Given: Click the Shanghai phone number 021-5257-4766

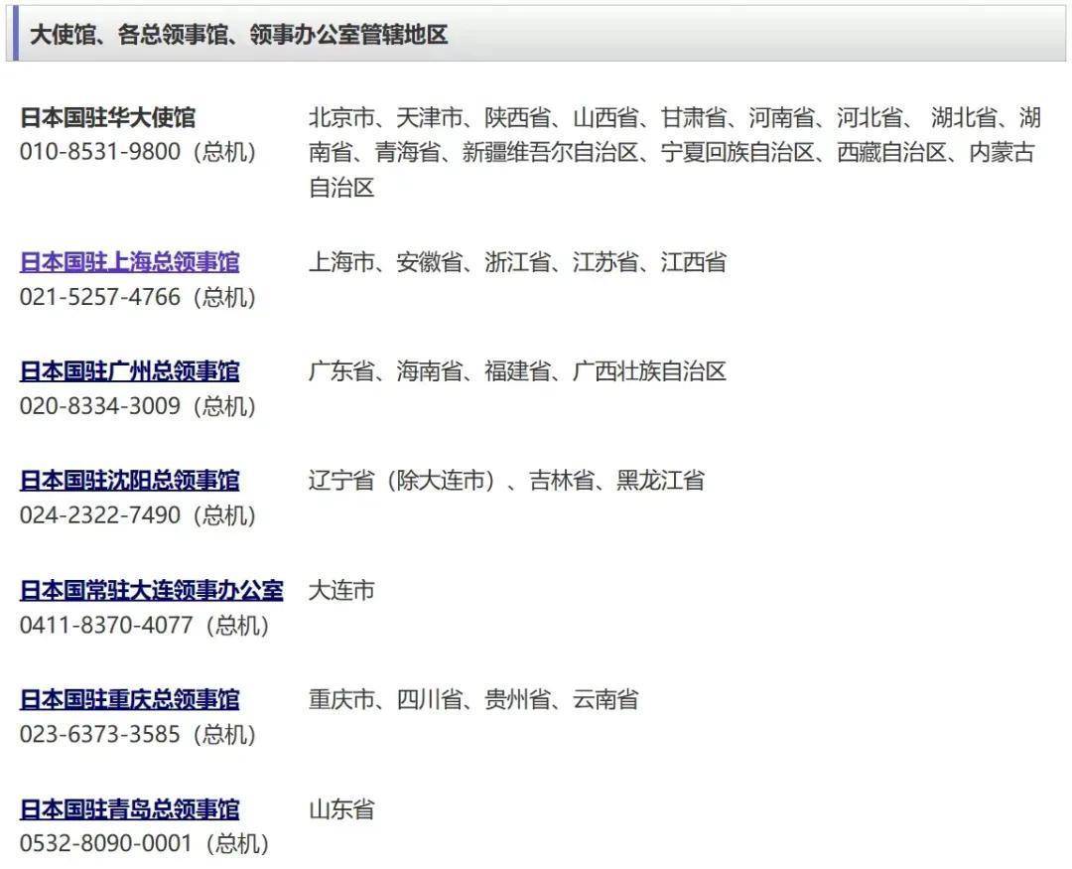Looking at the screenshot, I should pos(100,297).
